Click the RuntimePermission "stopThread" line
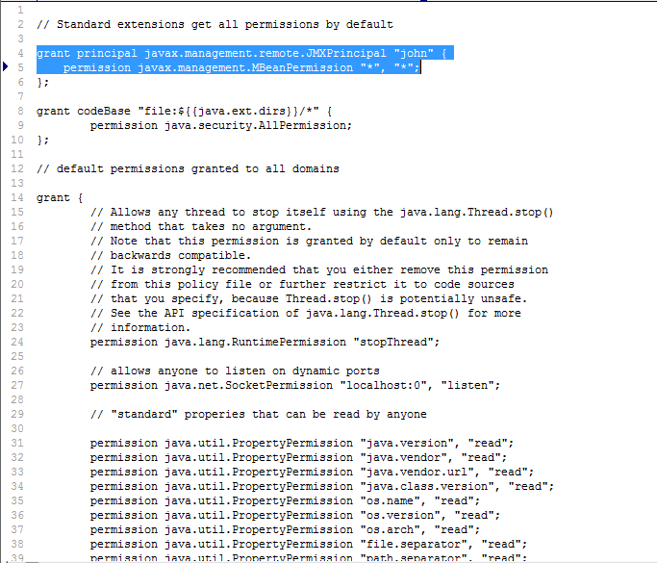This screenshot has height=563, width=657. 265,342
